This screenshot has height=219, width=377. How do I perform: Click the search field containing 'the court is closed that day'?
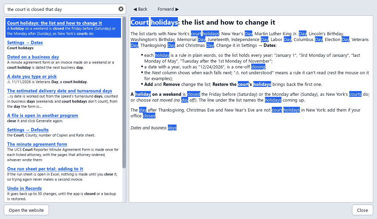point(65,9)
